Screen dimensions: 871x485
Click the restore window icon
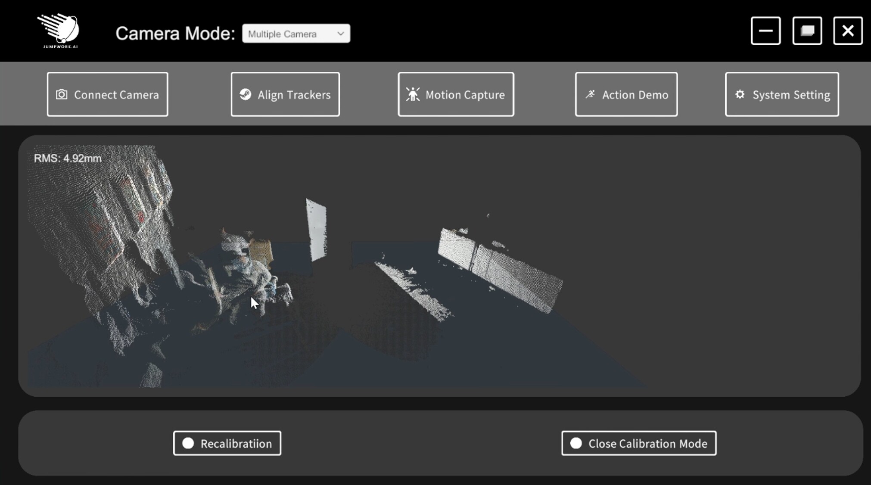tap(807, 30)
